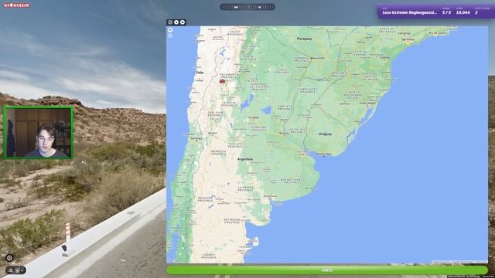495x278 pixels.
Task: Click Catamarca Province label
Action: pos(229,76)
